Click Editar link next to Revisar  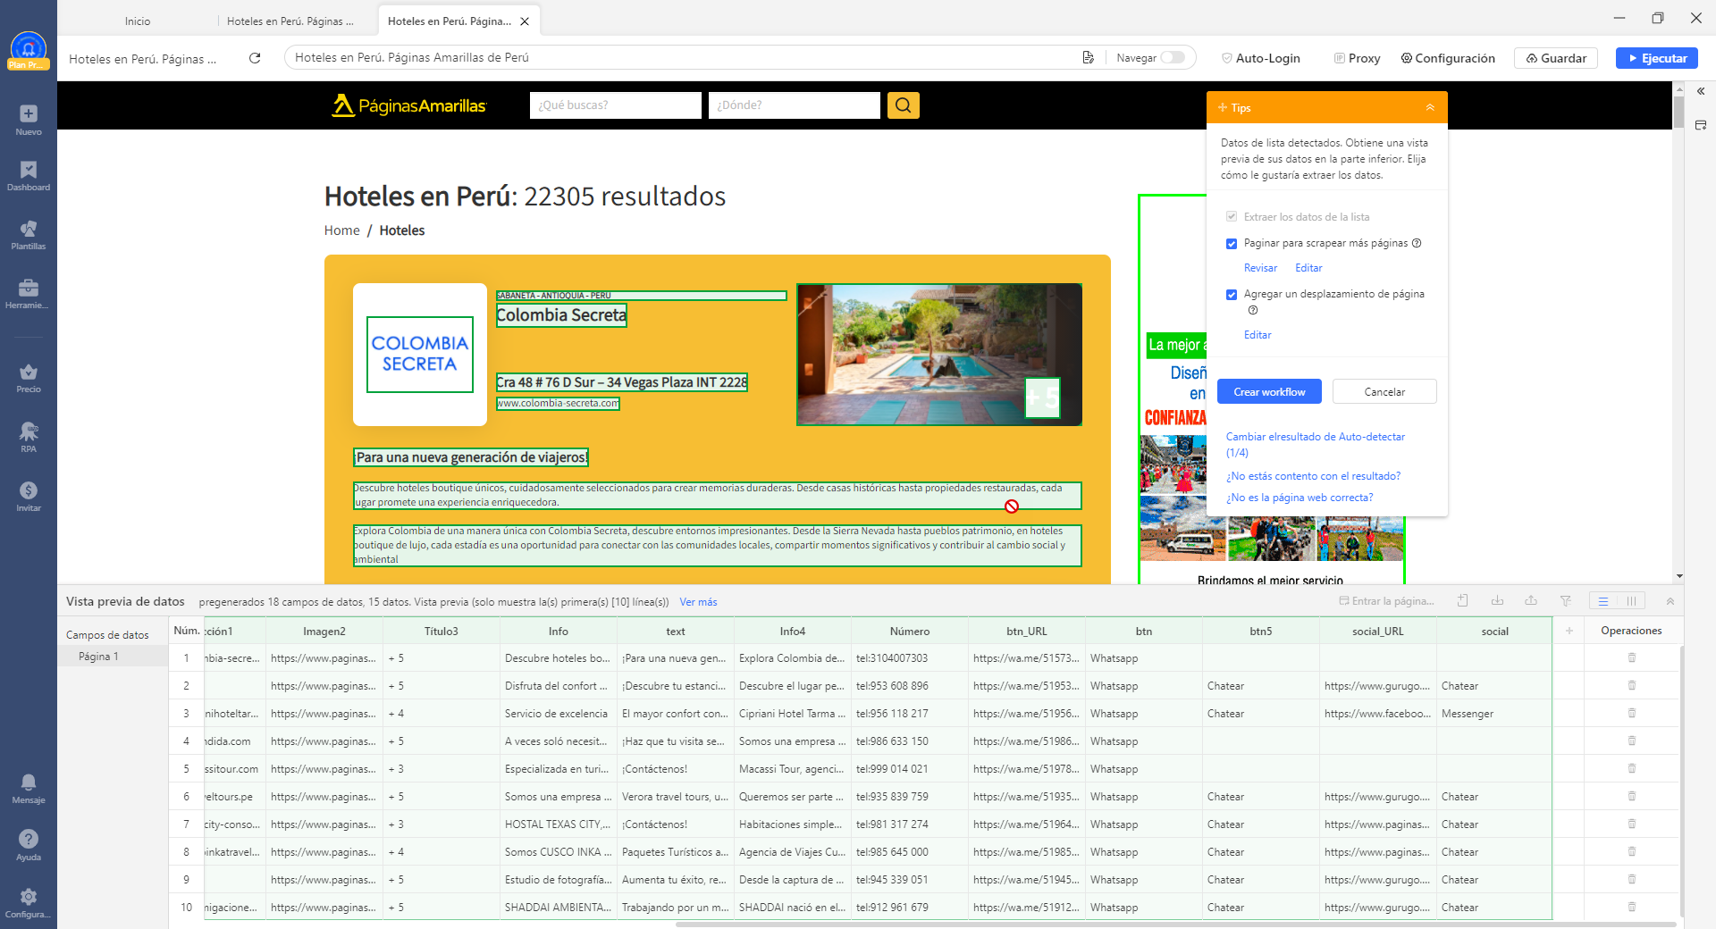(1308, 268)
